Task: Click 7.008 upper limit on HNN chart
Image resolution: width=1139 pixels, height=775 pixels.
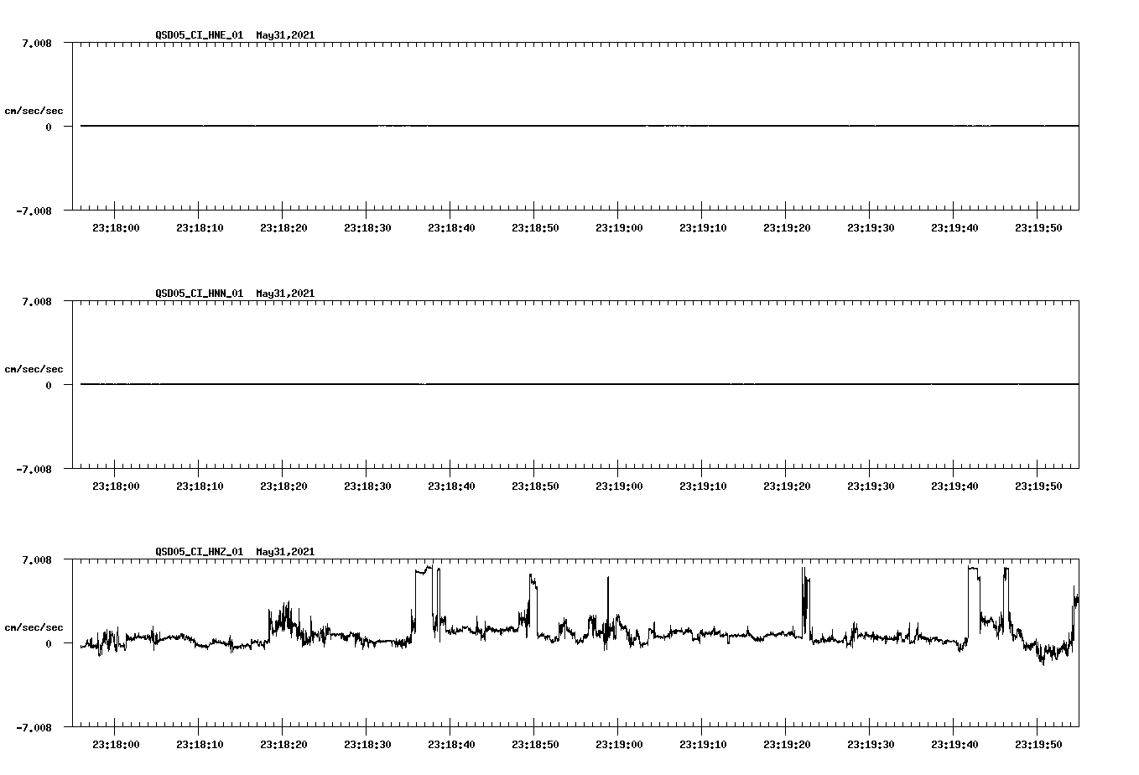Action: point(37,301)
